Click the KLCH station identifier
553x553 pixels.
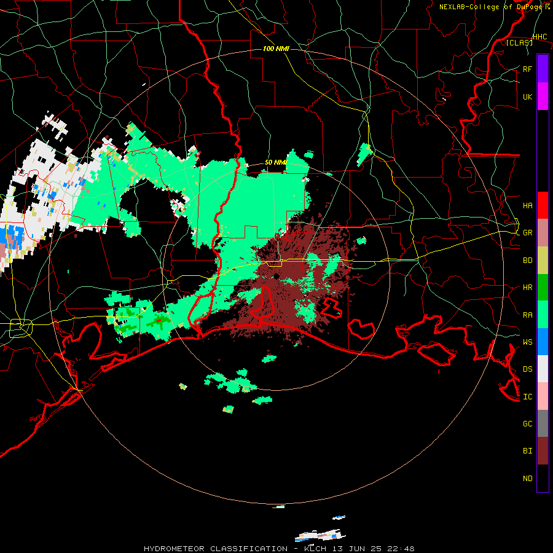(315, 549)
